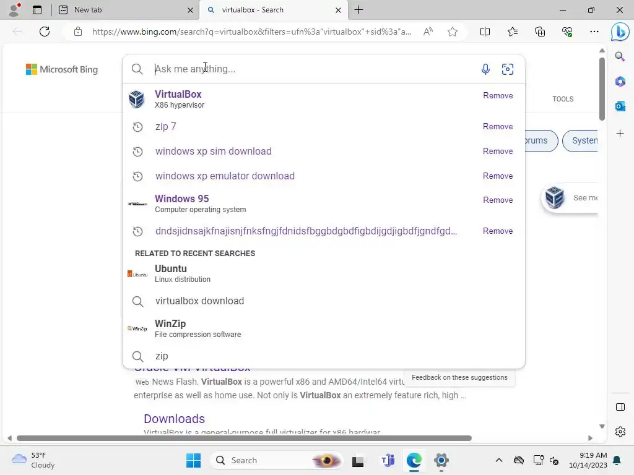View site information lock icon
The height and width of the screenshot is (475, 634).
click(x=78, y=32)
